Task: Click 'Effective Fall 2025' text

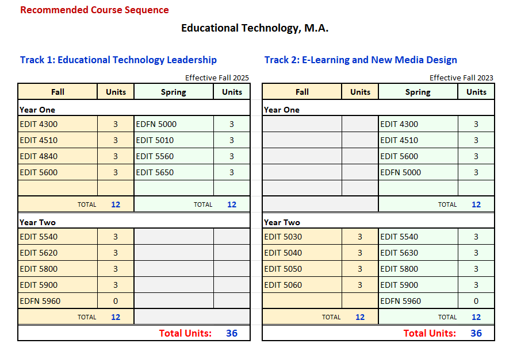Action: click(x=217, y=78)
